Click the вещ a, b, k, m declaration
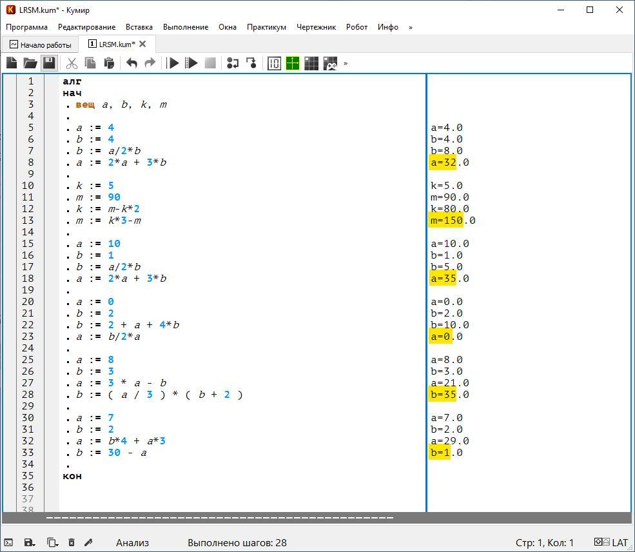This screenshot has width=635, height=552. point(121,105)
